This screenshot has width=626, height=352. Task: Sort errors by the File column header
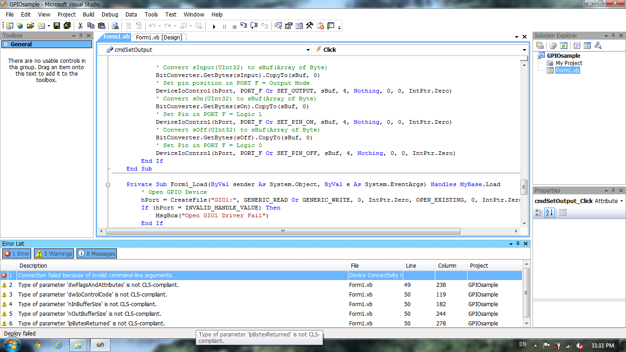[376, 266]
